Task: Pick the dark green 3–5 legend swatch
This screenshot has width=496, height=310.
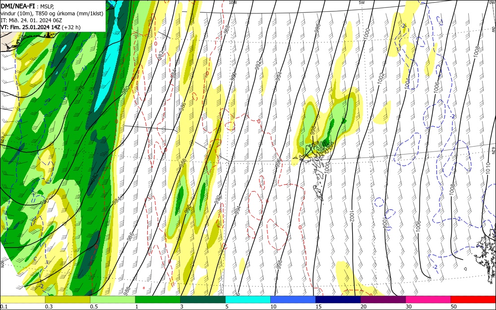Action: click(x=203, y=300)
